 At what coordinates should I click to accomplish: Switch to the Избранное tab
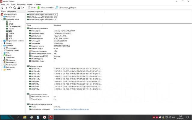coord(11,11)
